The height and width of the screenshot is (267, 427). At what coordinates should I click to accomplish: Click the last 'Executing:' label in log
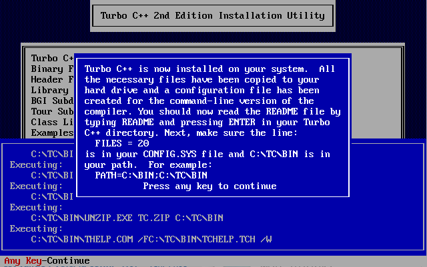click(x=36, y=228)
